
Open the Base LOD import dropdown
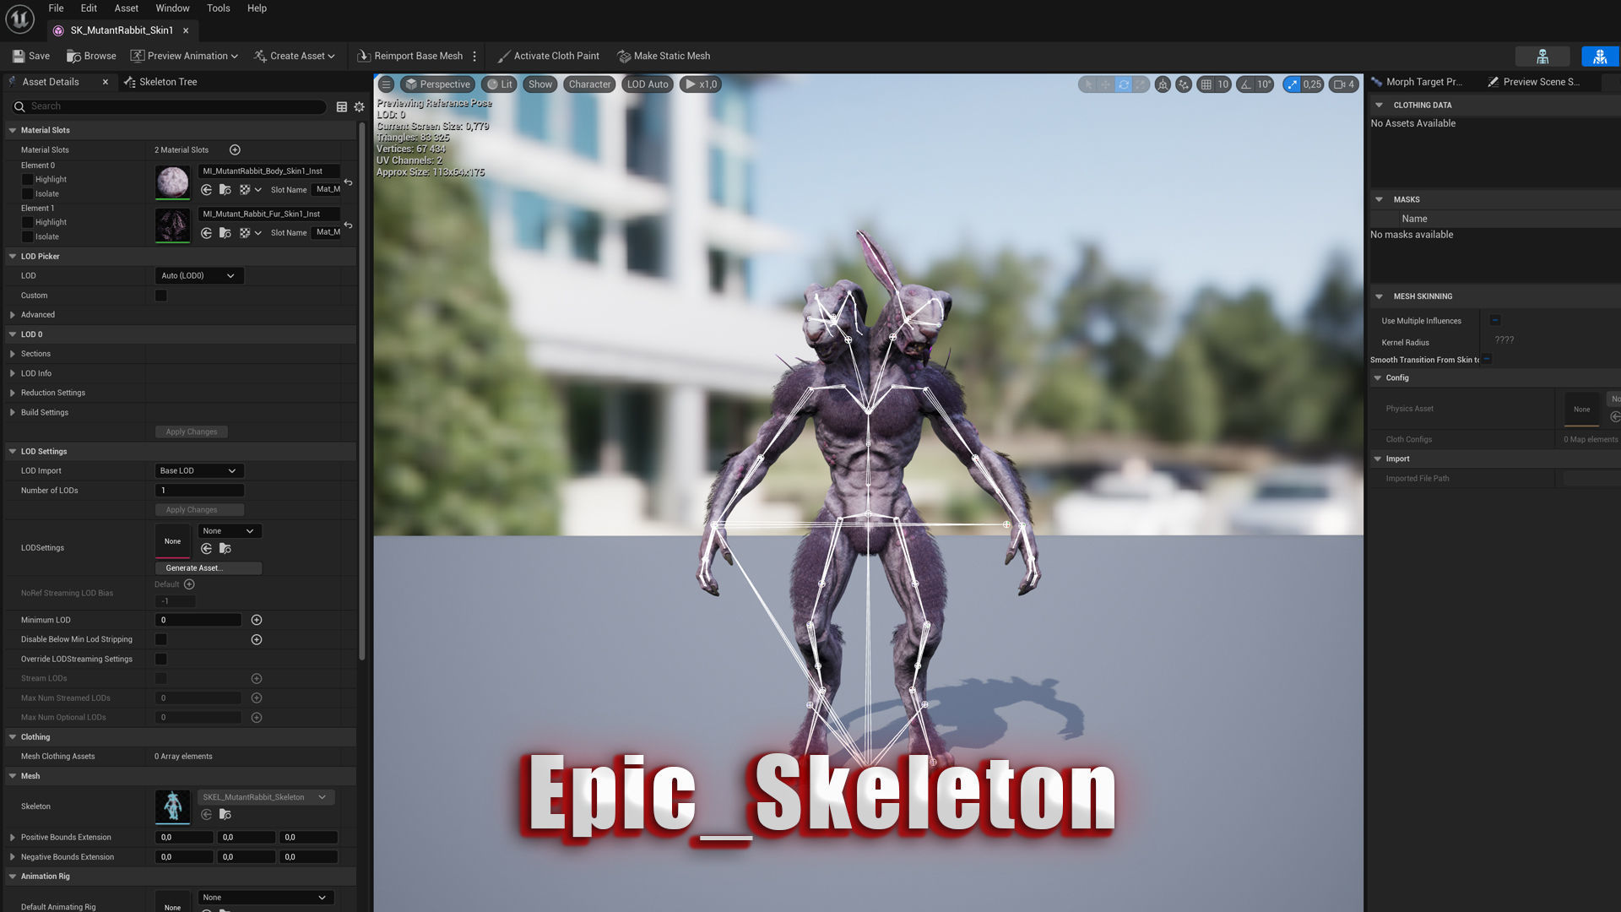click(x=199, y=470)
